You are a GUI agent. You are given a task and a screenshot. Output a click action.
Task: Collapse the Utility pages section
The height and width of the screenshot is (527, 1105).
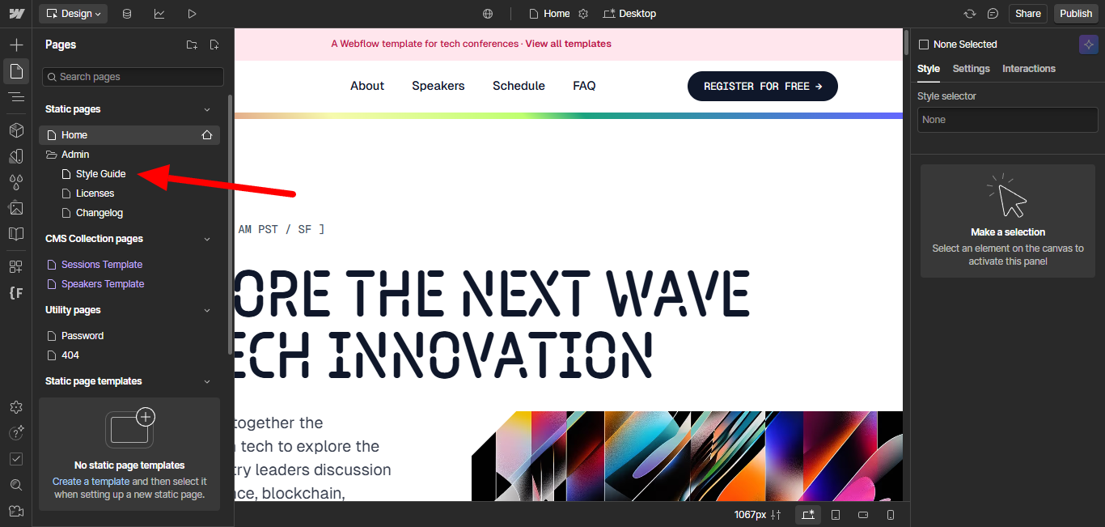coord(207,310)
